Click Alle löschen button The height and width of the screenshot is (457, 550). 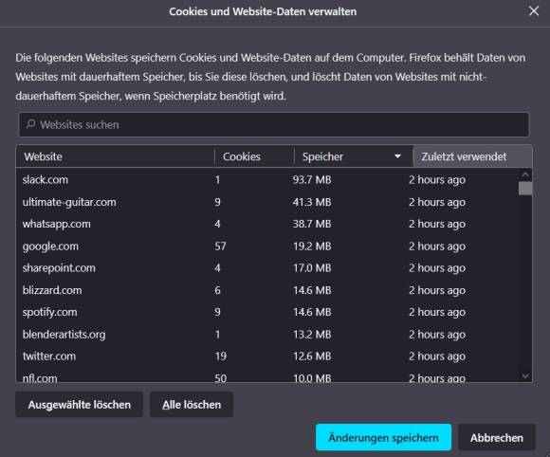click(192, 405)
